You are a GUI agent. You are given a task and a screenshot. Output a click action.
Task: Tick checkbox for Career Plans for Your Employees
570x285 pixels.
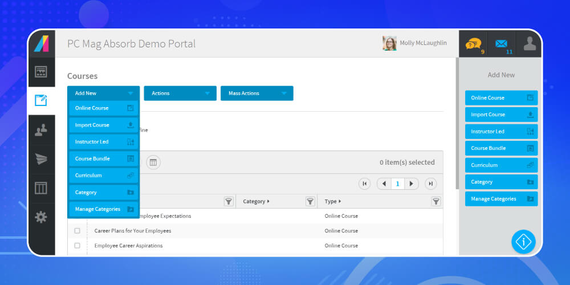[78, 231]
